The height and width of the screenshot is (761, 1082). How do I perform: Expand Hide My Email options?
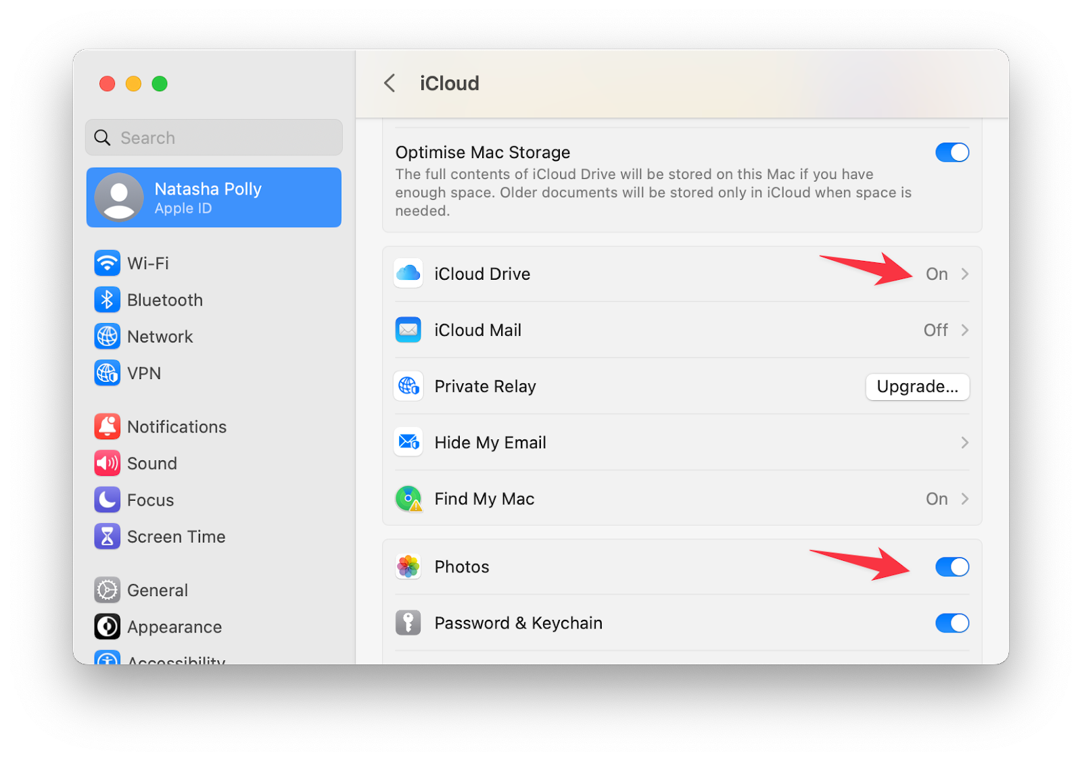coord(965,443)
